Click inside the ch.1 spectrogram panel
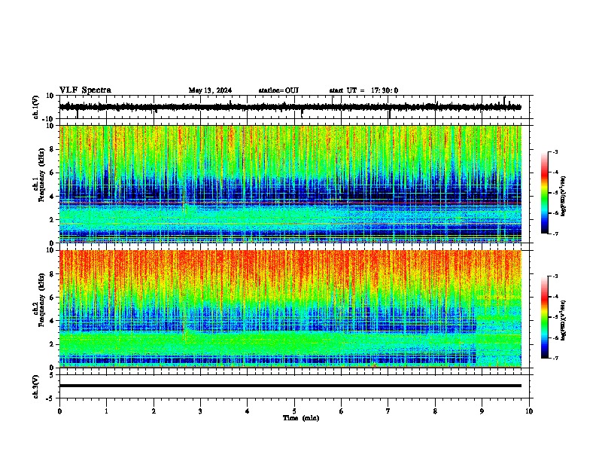Image resolution: width=596 pixels, height=461 pixels. [290, 184]
